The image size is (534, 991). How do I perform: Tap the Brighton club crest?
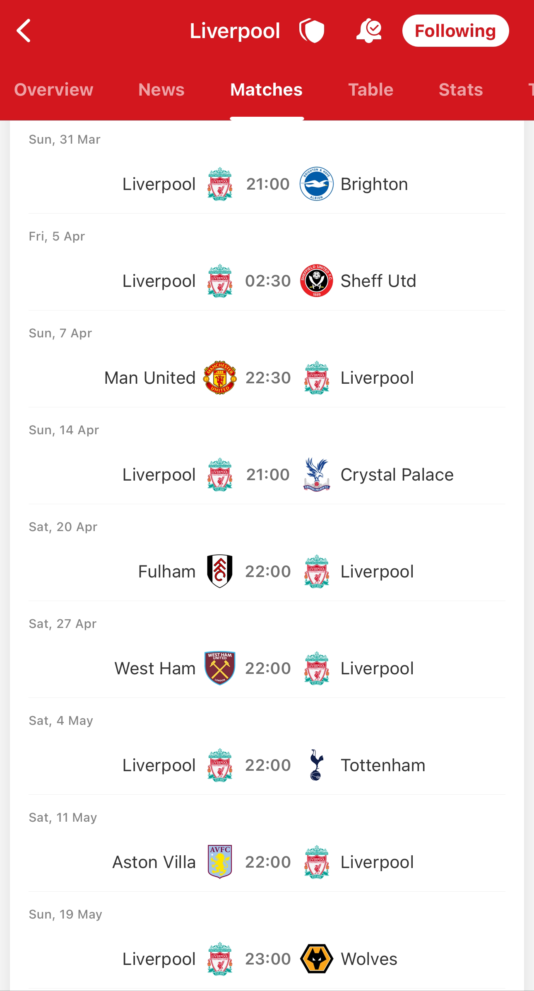coord(317,184)
